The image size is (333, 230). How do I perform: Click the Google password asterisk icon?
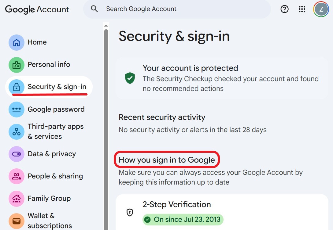pos(16,109)
